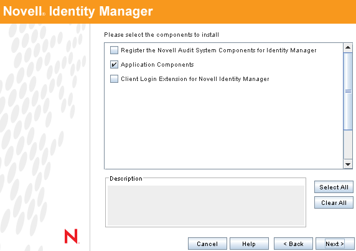Select the 'Register the Novell Audit System Components' label
356x251 pixels.
(x=218, y=50)
